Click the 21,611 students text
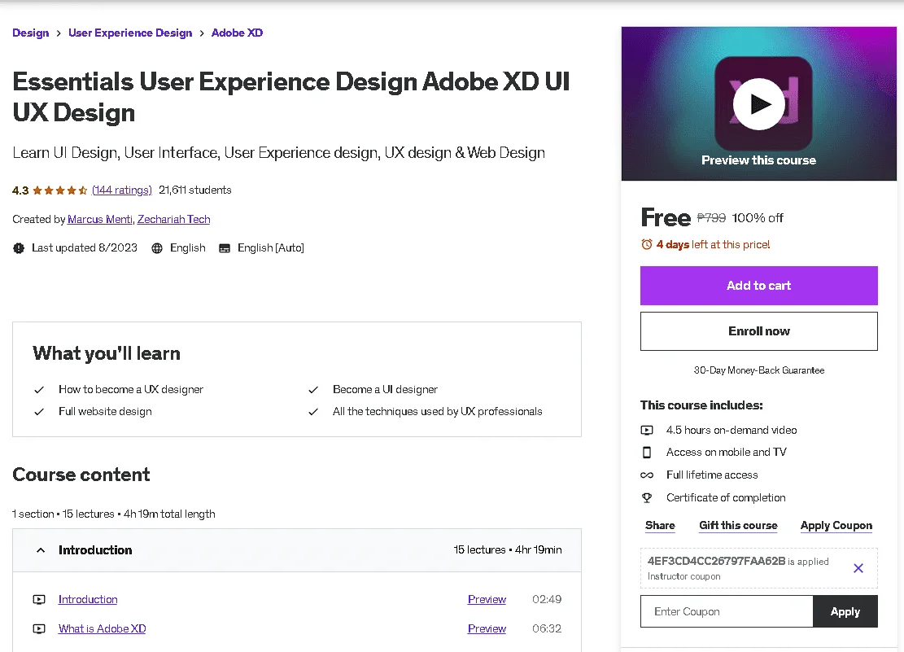Viewport: 904px width, 652px height. point(194,190)
